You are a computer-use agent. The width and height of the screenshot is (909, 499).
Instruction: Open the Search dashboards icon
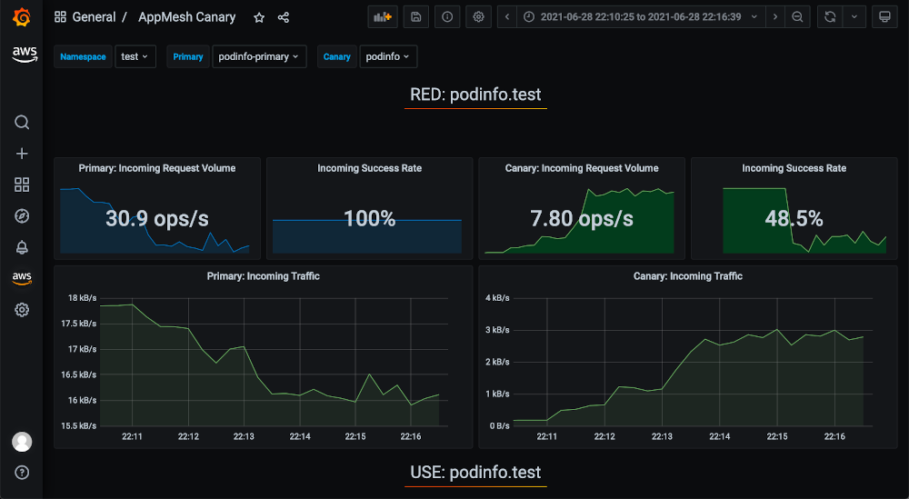click(x=22, y=123)
